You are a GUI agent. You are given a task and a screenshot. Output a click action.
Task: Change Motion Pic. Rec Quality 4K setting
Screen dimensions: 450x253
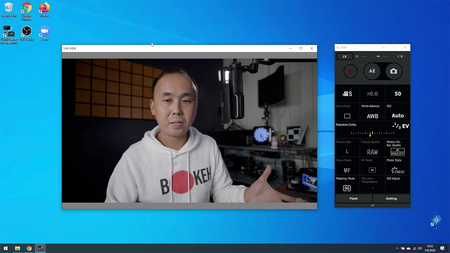[397, 152]
